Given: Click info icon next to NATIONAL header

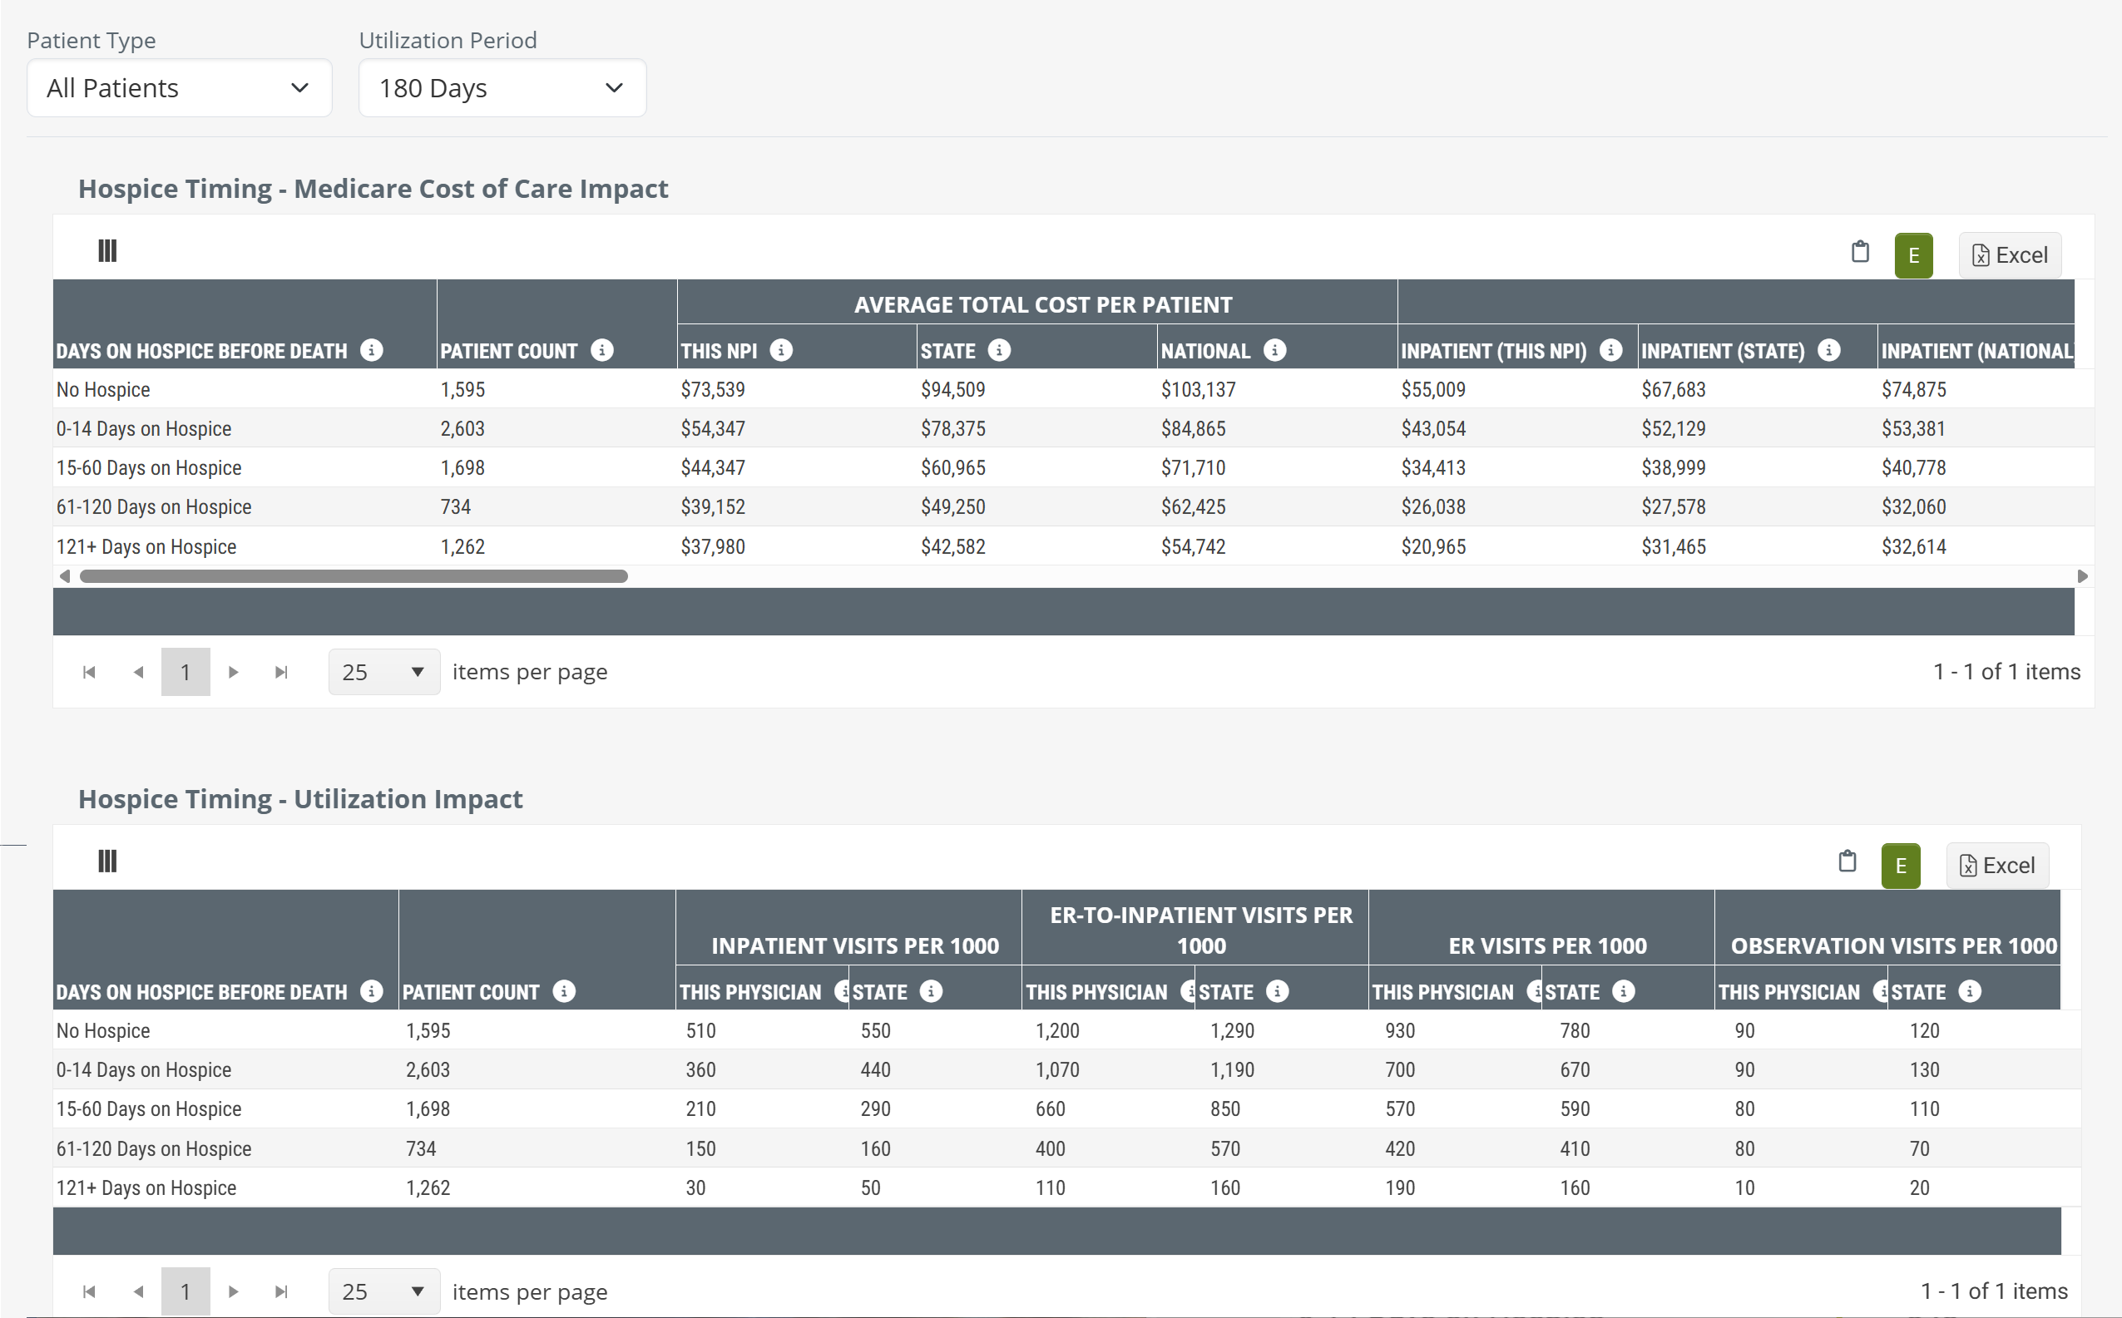Looking at the screenshot, I should (1274, 350).
